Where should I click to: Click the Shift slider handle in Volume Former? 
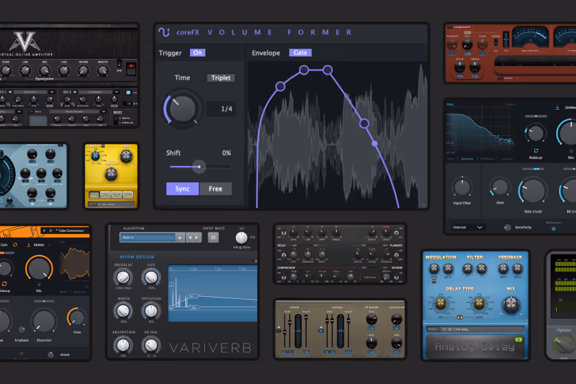pos(199,167)
